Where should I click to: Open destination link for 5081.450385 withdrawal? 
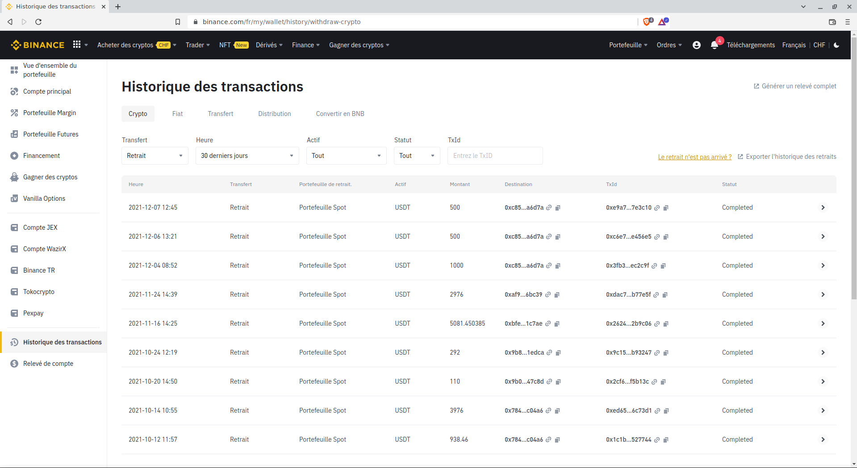click(548, 324)
